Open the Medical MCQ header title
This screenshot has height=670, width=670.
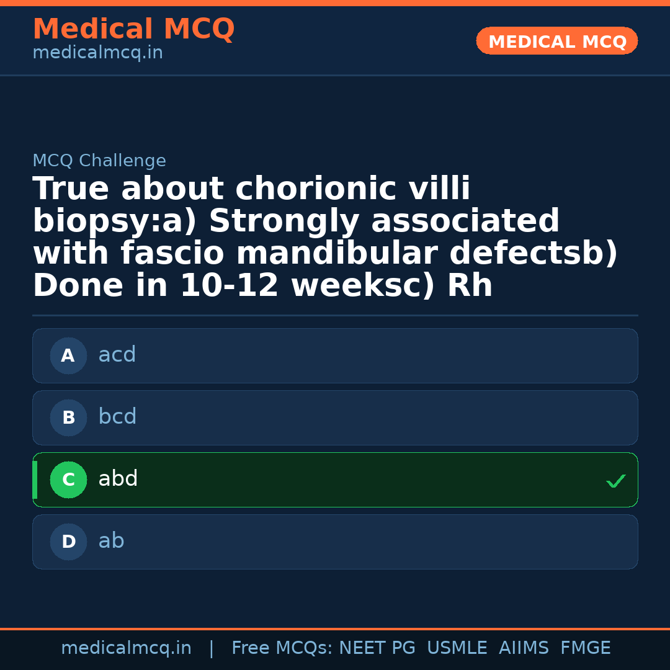pos(133,29)
